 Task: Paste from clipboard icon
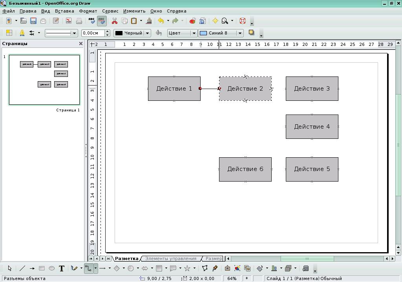(134, 21)
